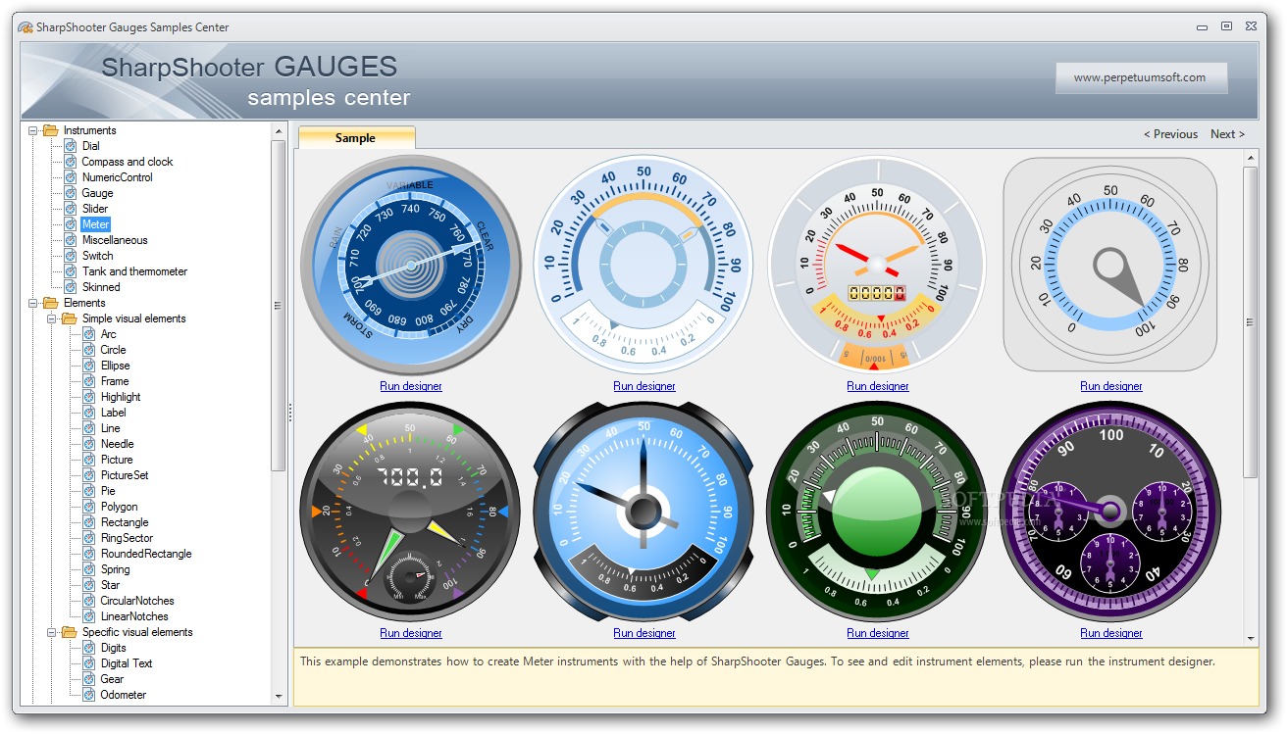
Task: Collapse the Instruments tree node
Action: click(x=32, y=130)
